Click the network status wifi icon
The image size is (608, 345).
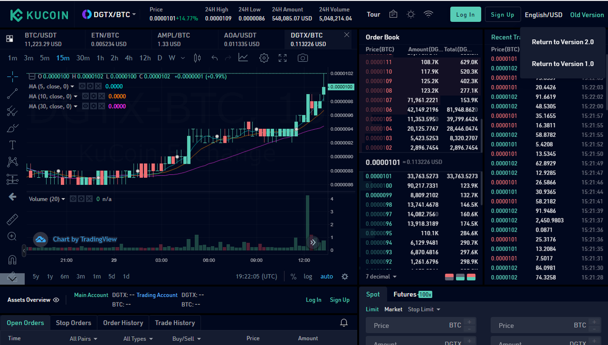click(x=429, y=14)
